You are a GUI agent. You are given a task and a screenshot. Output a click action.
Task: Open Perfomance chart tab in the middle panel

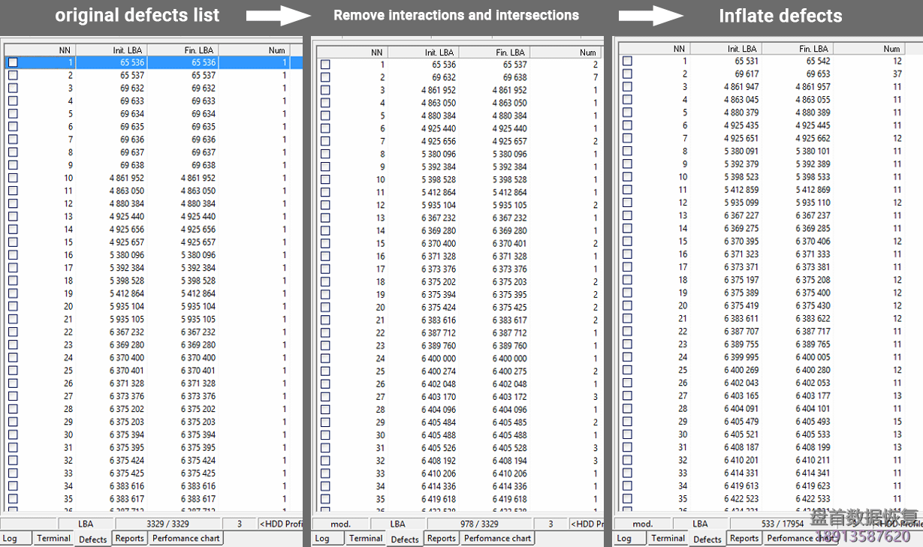pyautogui.click(x=497, y=538)
